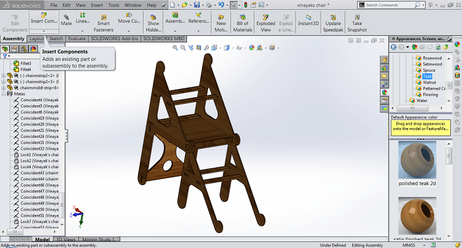
Task: Click the New document icon
Action: (173, 5)
